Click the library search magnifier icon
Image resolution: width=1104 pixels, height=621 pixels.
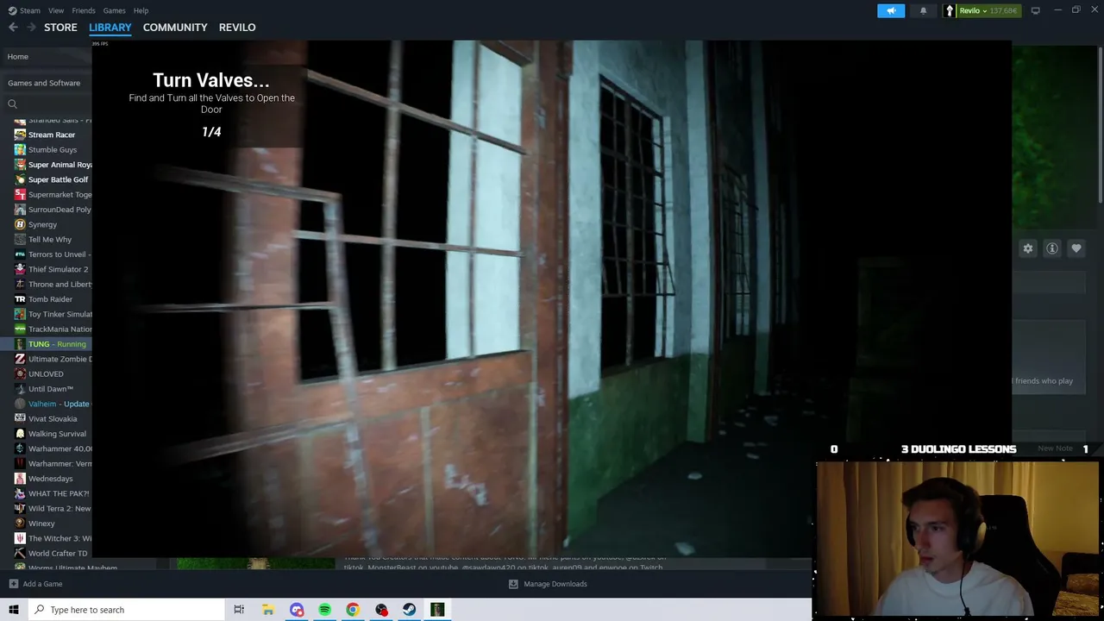click(12, 104)
